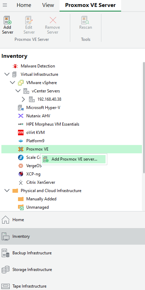Screen dimensions: 145x290
Task: Select the Malware Detection bug icon
Action: (15, 66)
